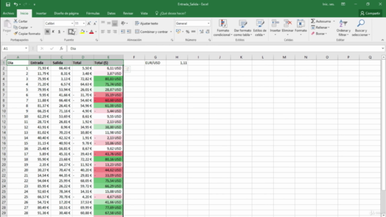Apply accounting number format icon

(179, 31)
